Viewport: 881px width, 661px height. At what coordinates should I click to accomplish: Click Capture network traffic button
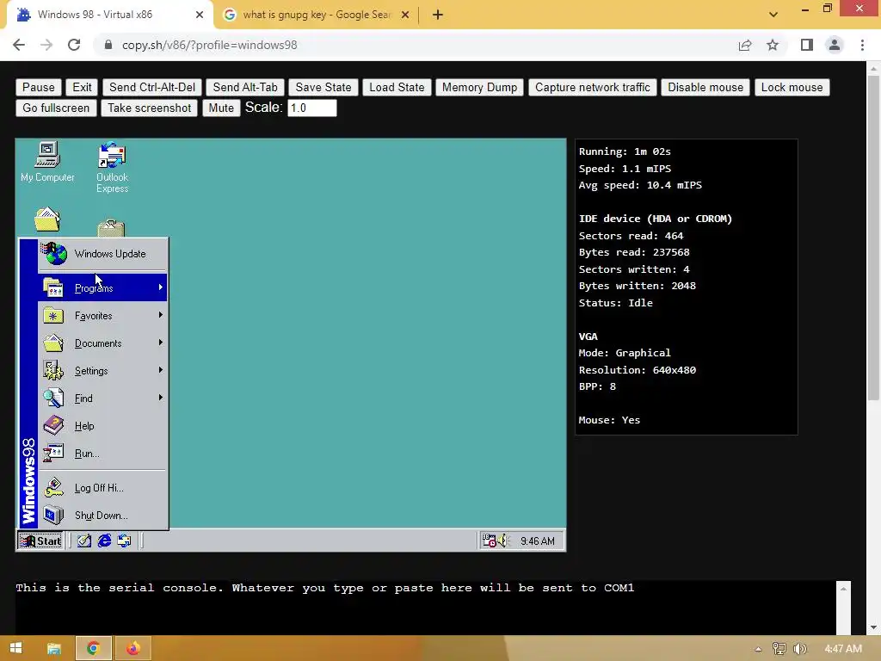click(x=592, y=87)
